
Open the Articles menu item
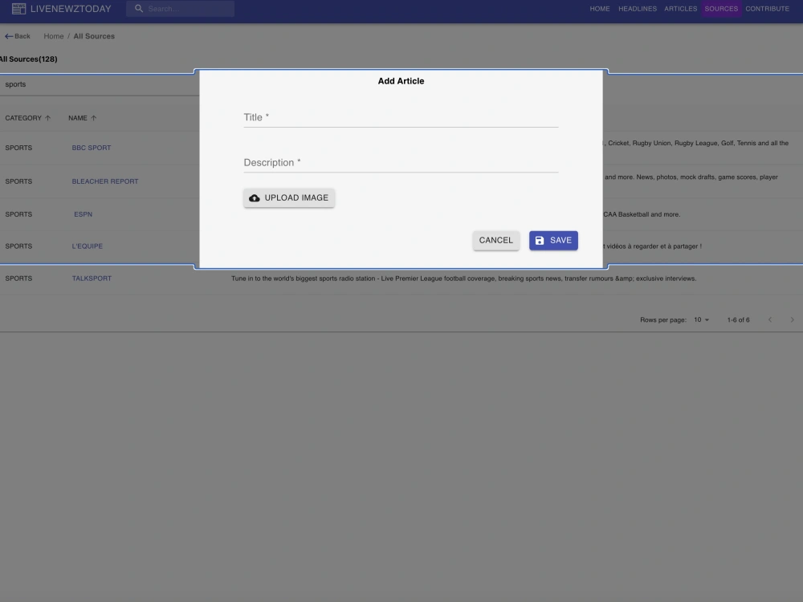[x=681, y=9]
